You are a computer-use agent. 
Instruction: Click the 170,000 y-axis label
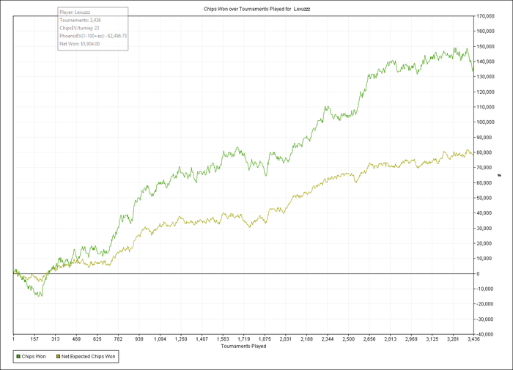pos(485,16)
